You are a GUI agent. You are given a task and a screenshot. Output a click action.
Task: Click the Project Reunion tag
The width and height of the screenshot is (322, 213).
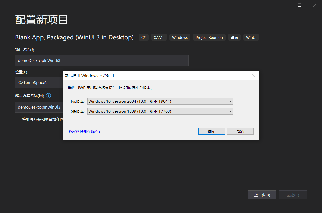click(209, 37)
